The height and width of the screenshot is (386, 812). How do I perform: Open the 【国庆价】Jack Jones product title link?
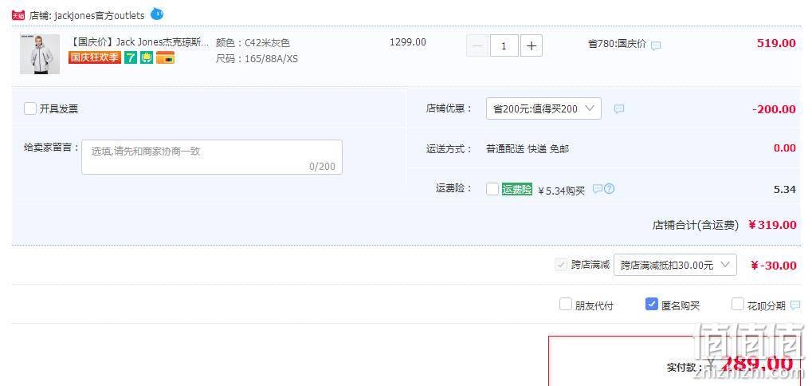[139, 42]
